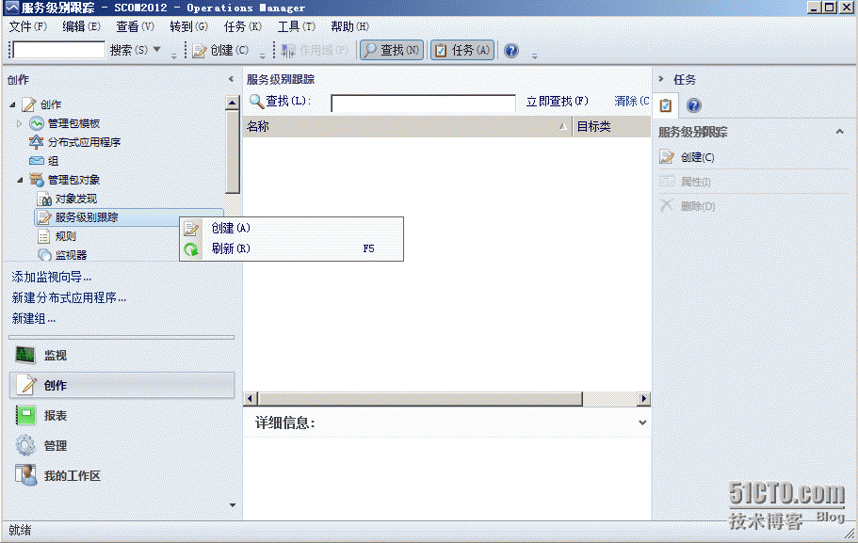The image size is (858, 543).
Task: Click the 新建组... link
Action: coord(34,319)
